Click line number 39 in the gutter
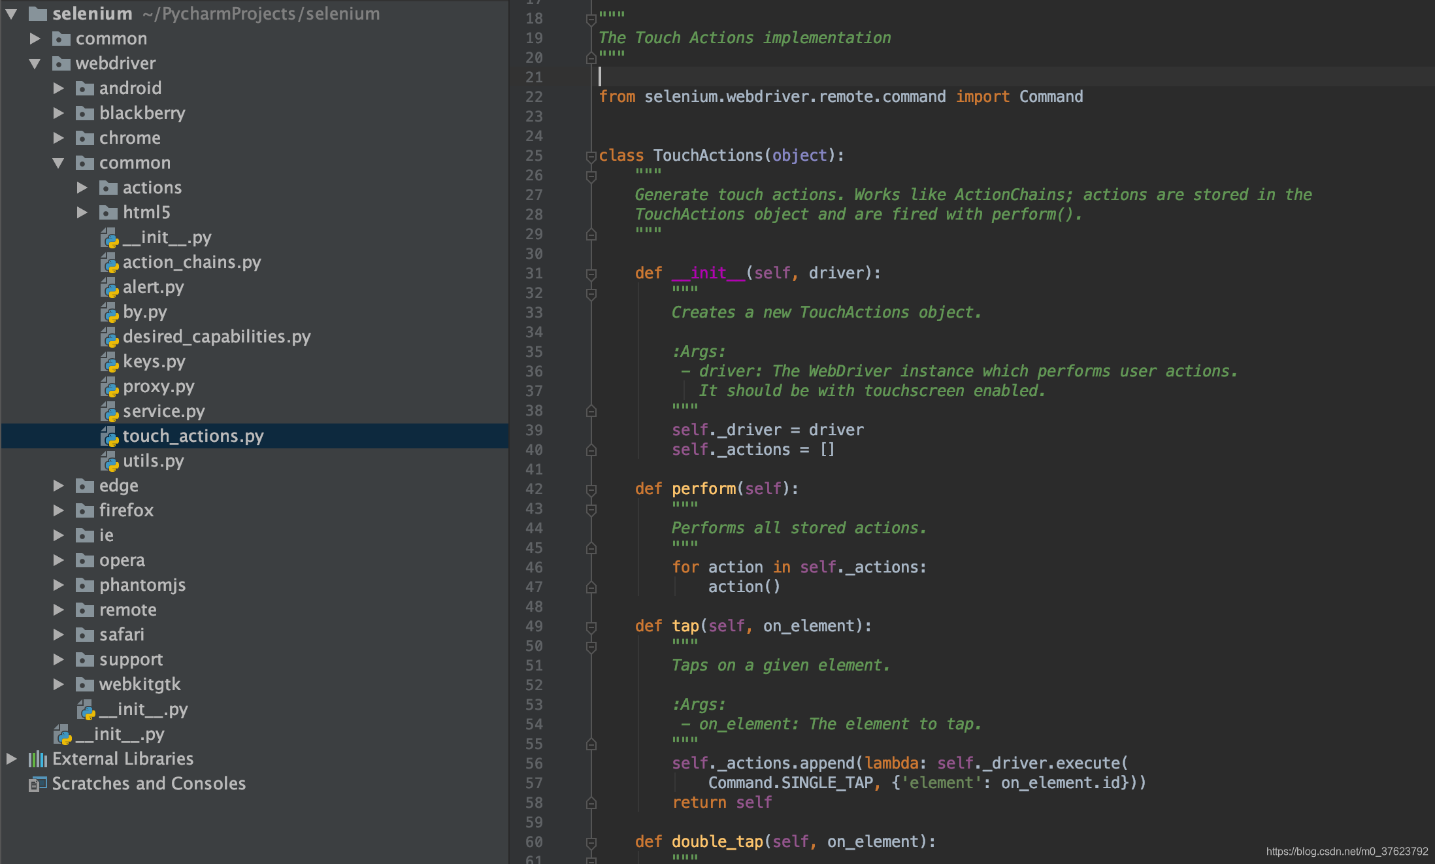This screenshot has width=1435, height=864. coord(534,430)
